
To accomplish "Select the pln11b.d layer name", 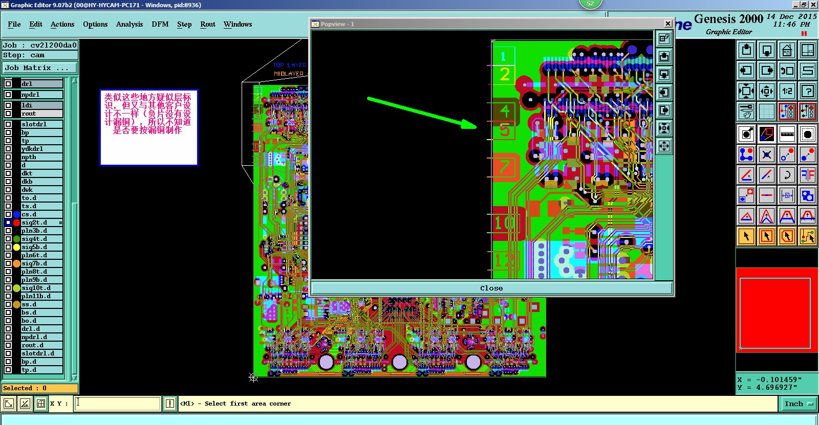I will 41,296.
